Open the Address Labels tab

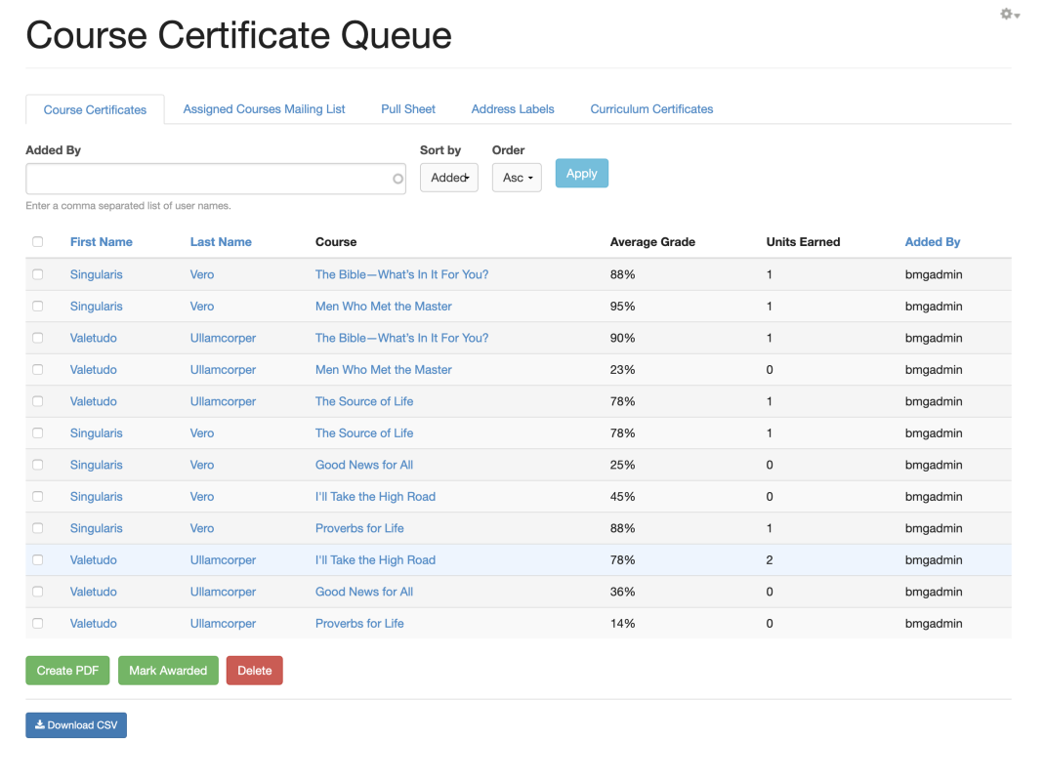[513, 109]
